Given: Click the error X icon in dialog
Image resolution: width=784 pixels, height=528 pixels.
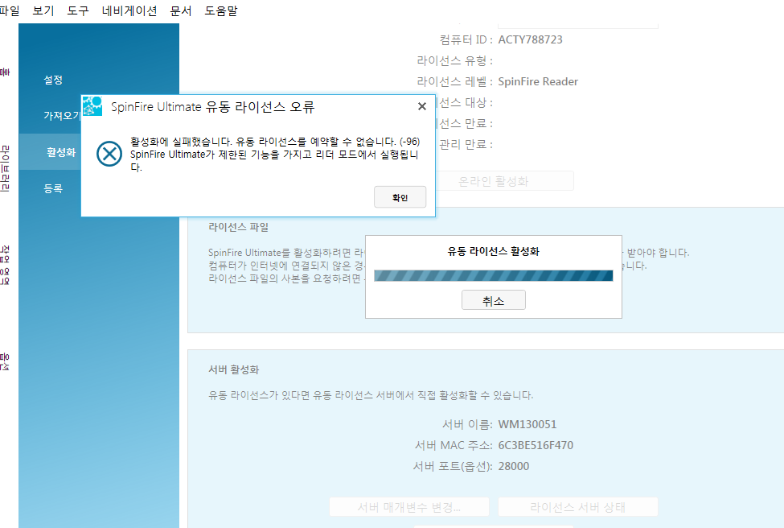Looking at the screenshot, I should [109, 154].
